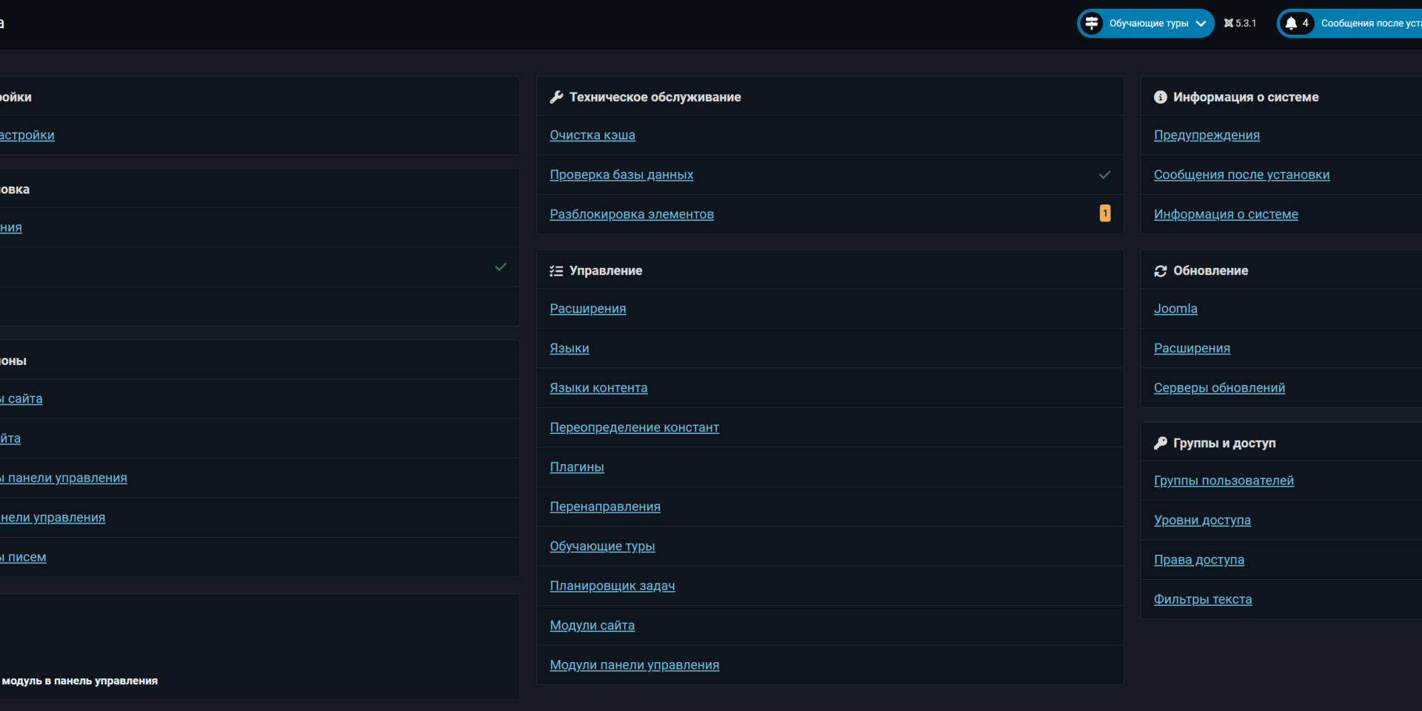
Task: Open Сообщения после установки from the top bar
Action: [1370, 24]
